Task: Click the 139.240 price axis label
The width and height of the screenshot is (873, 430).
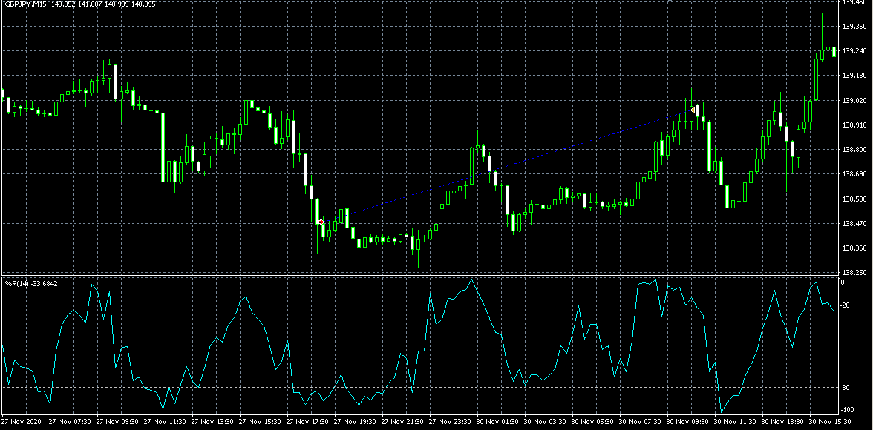Action: [854, 50]
